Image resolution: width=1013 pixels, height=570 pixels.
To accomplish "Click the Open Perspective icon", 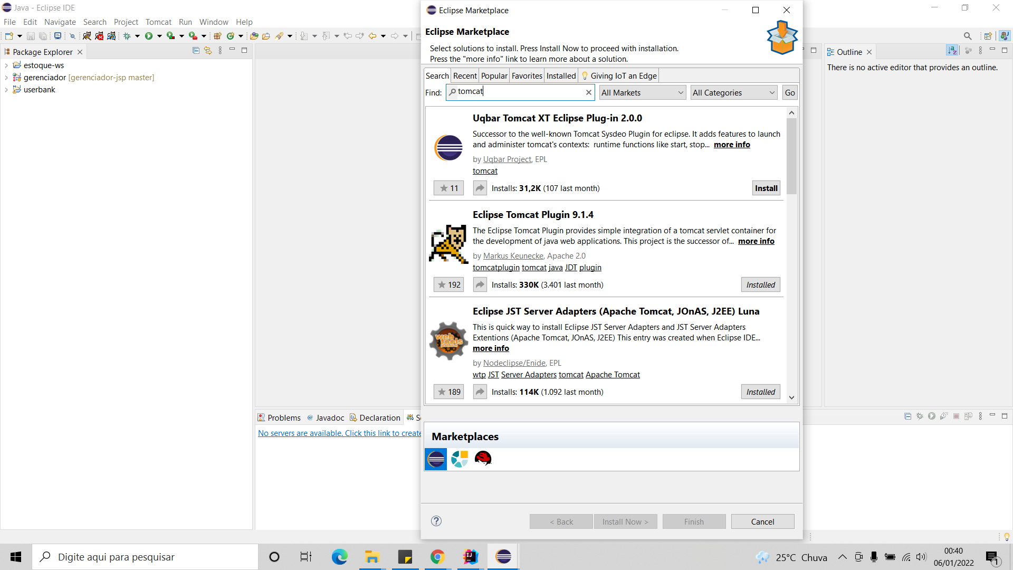I will coord(988,36).
